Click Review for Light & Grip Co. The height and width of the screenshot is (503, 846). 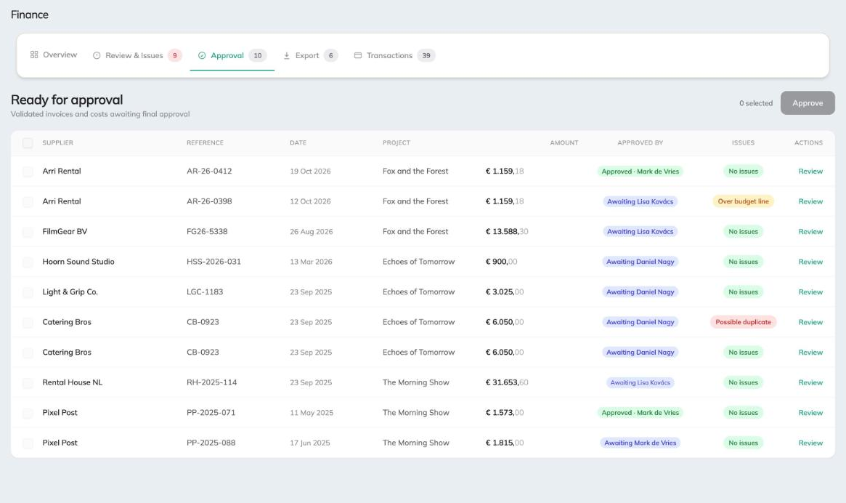point(810,292)
